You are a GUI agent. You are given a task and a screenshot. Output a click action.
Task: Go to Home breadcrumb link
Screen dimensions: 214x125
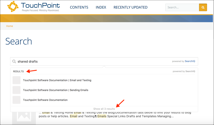pyautogui.click(x=9, y=26)
